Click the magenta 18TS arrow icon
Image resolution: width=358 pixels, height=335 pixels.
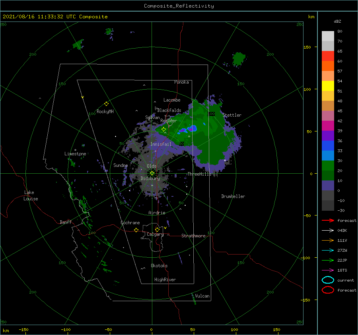(x=328, y=270)
